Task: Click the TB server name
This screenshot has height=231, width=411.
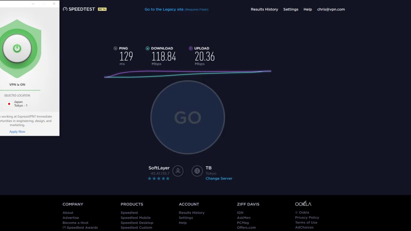Action: (209, 168)
